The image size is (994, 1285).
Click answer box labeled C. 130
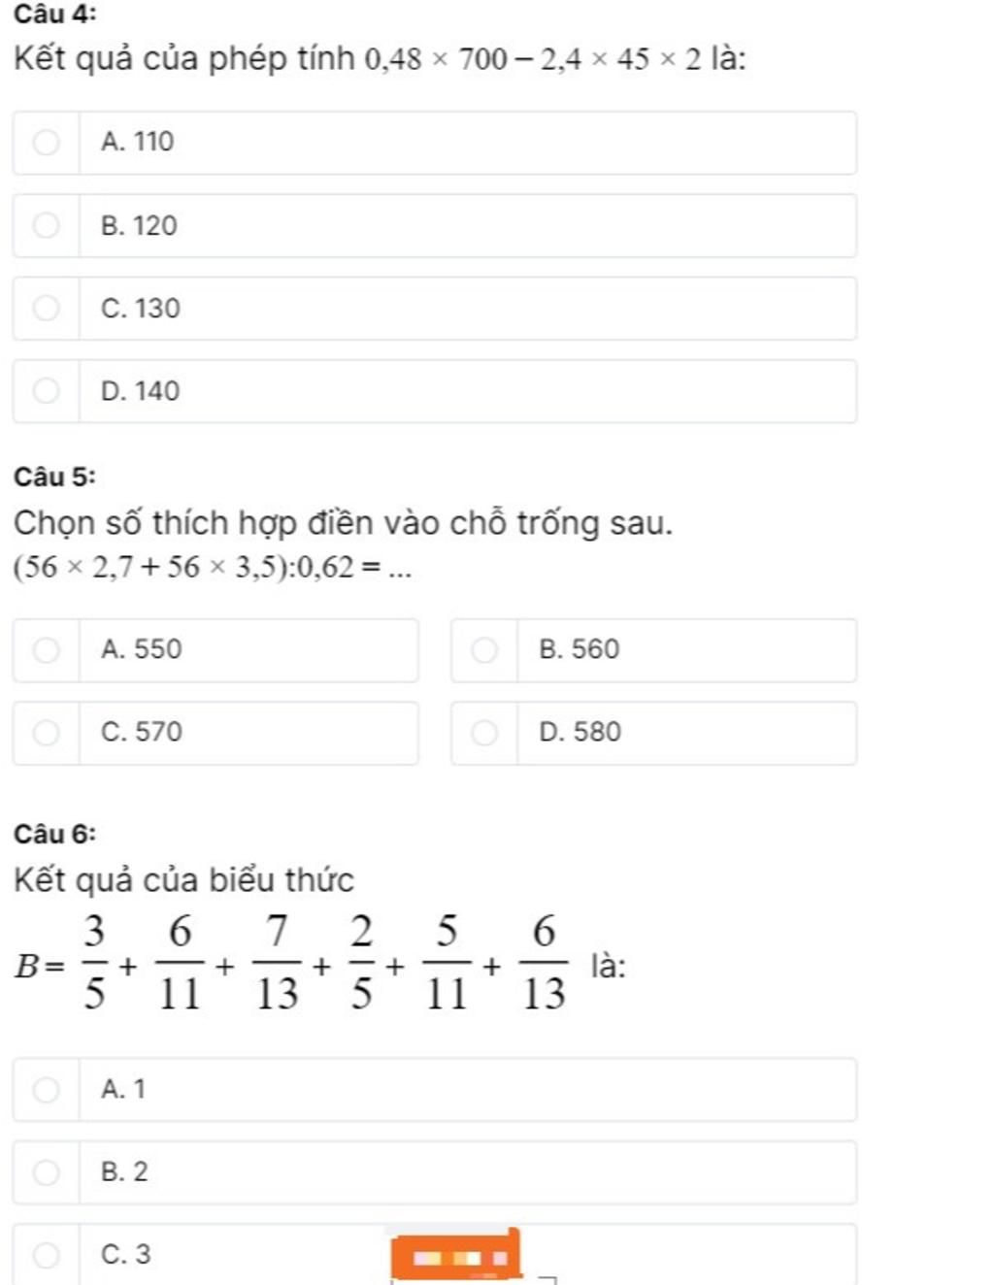tap(435, 309)
